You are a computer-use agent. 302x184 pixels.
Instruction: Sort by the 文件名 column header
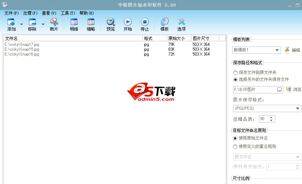point(73,38)
